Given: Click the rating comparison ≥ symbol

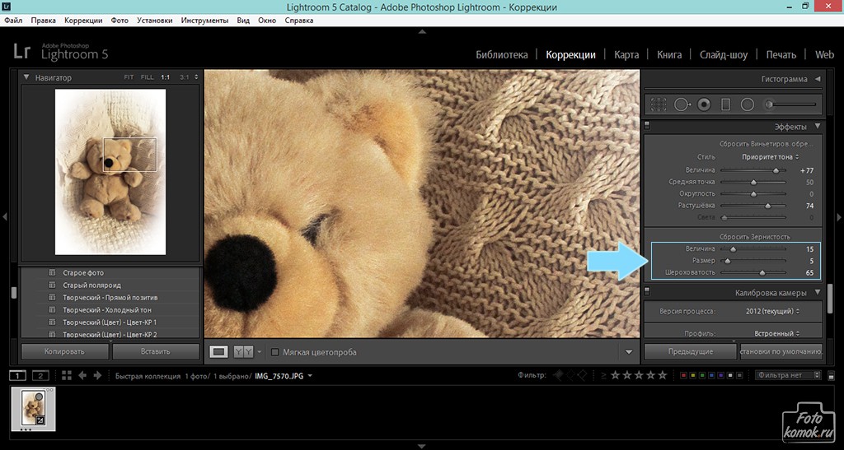Looking at the screenshot, I should [x=603, y=375].
